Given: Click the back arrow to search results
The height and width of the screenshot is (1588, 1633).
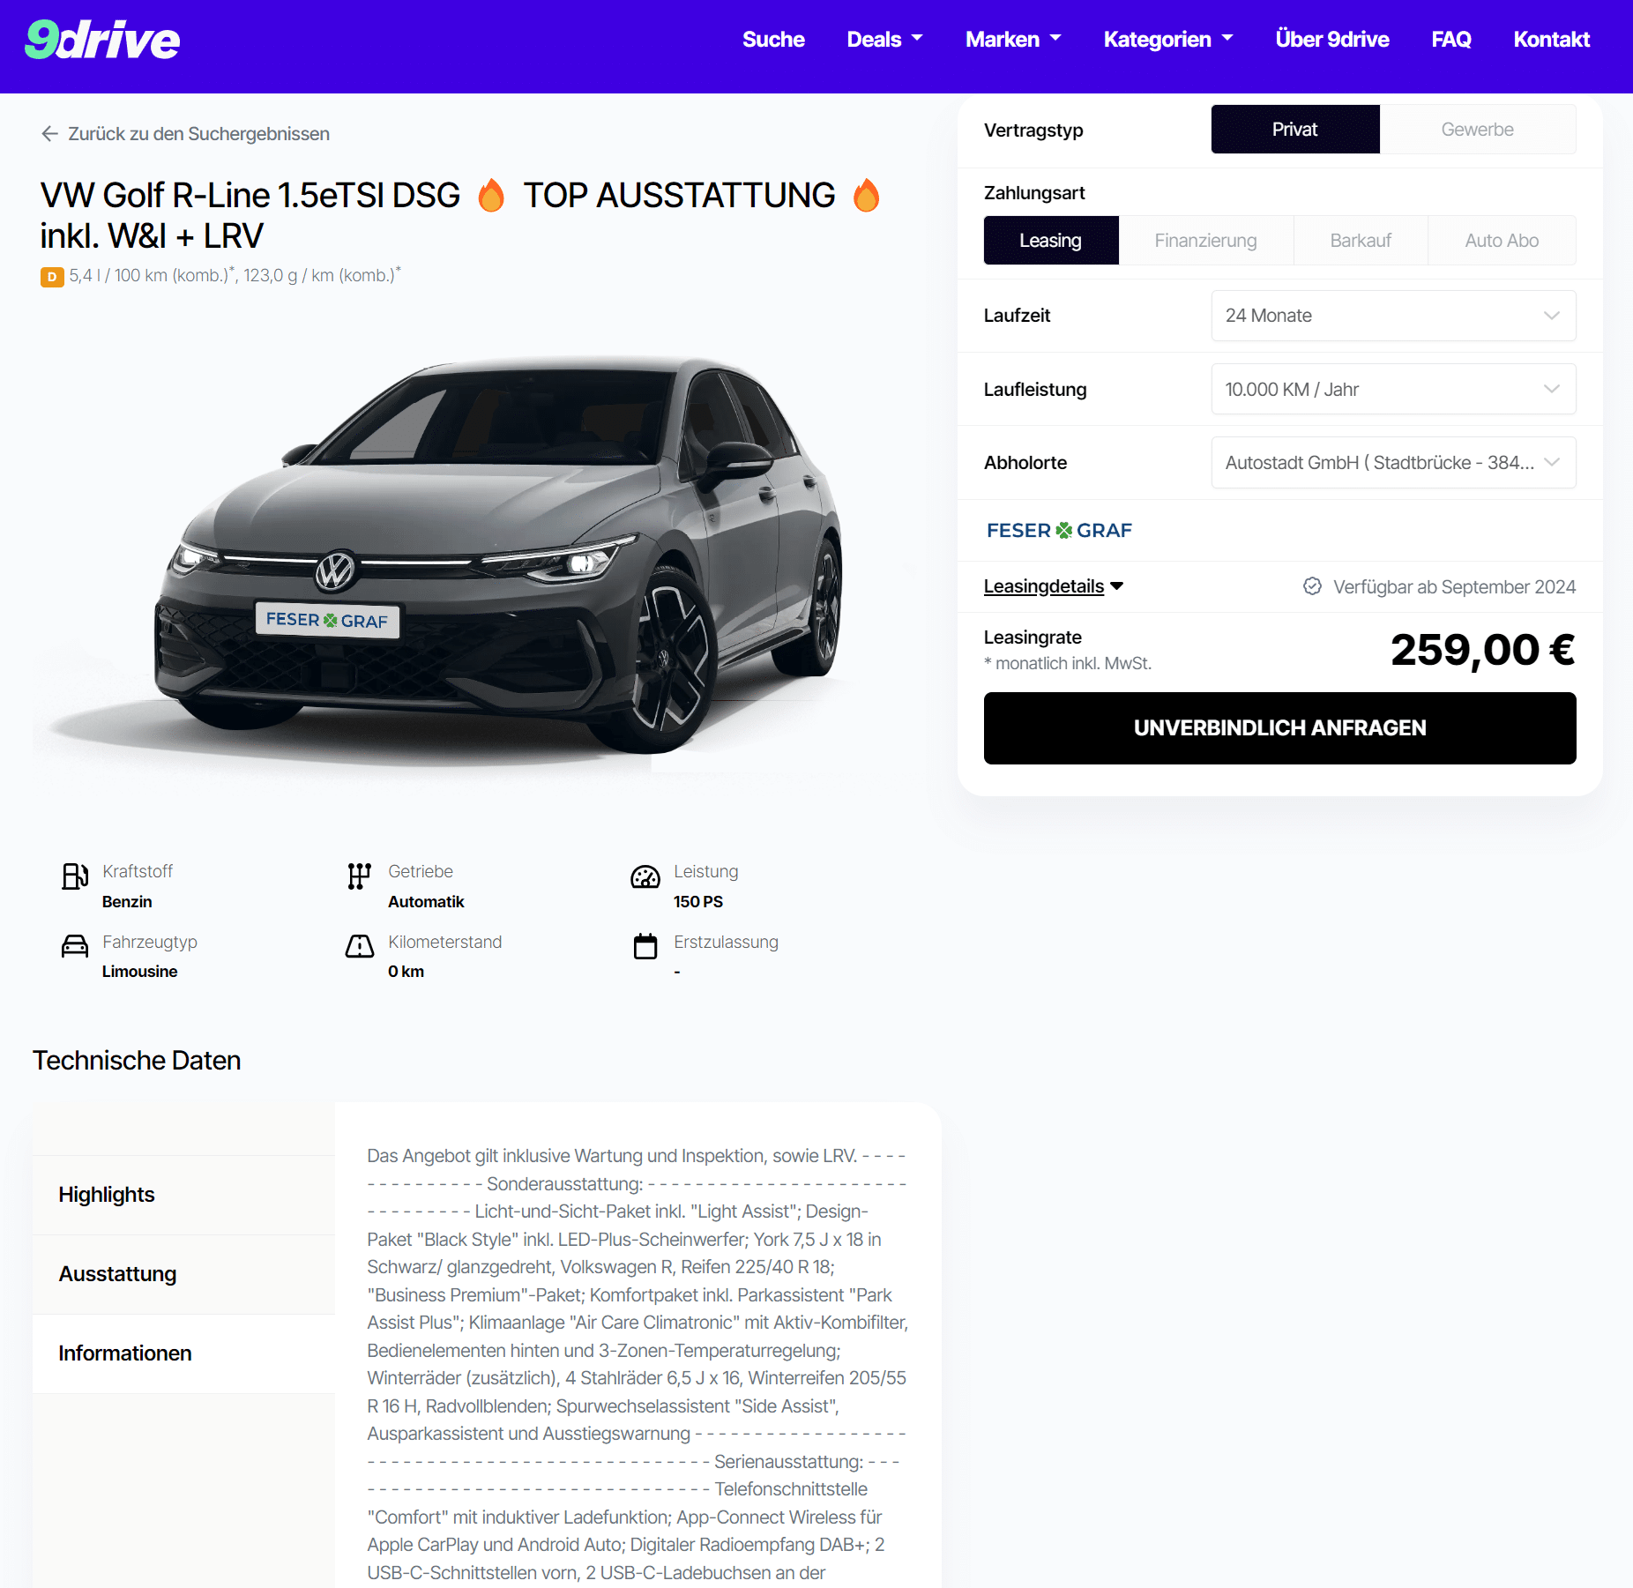Looking at the screenshot, I should [x=49, y=133].
